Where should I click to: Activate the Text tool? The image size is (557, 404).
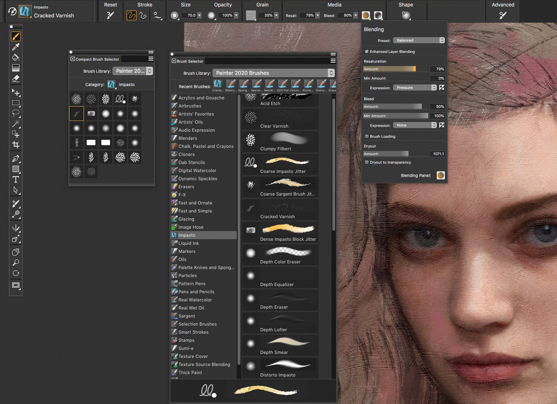(15, 179)
